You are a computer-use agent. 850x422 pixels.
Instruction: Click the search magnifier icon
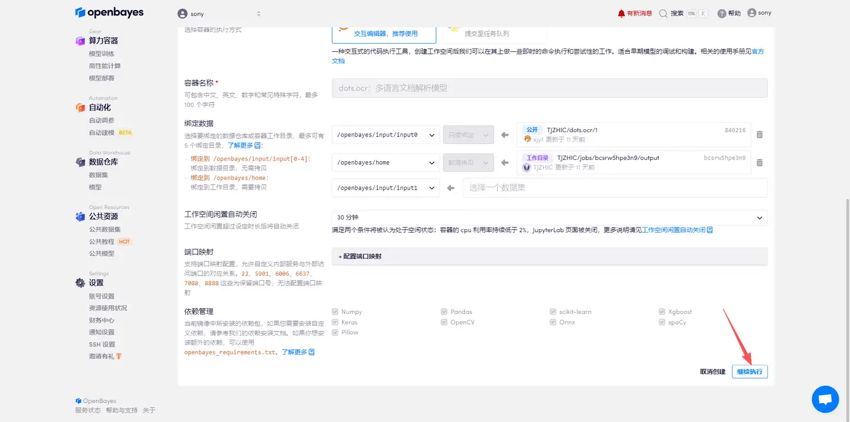click(663, 13)
